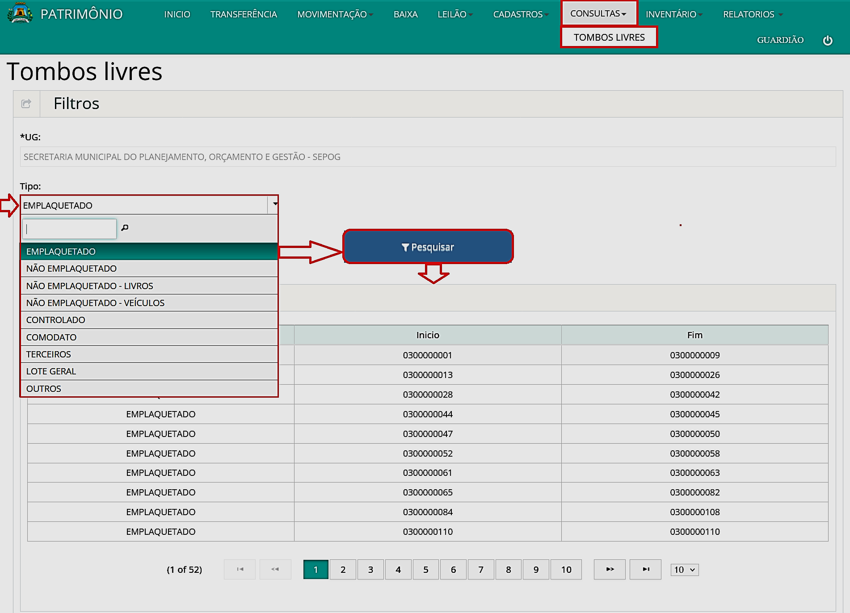The image size is (850, 613).
Task: Open the Baixa menu item
Action: point(405,14)
